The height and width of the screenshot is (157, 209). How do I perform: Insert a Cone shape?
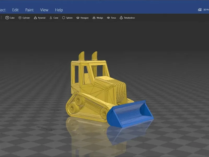coord(54,18)
